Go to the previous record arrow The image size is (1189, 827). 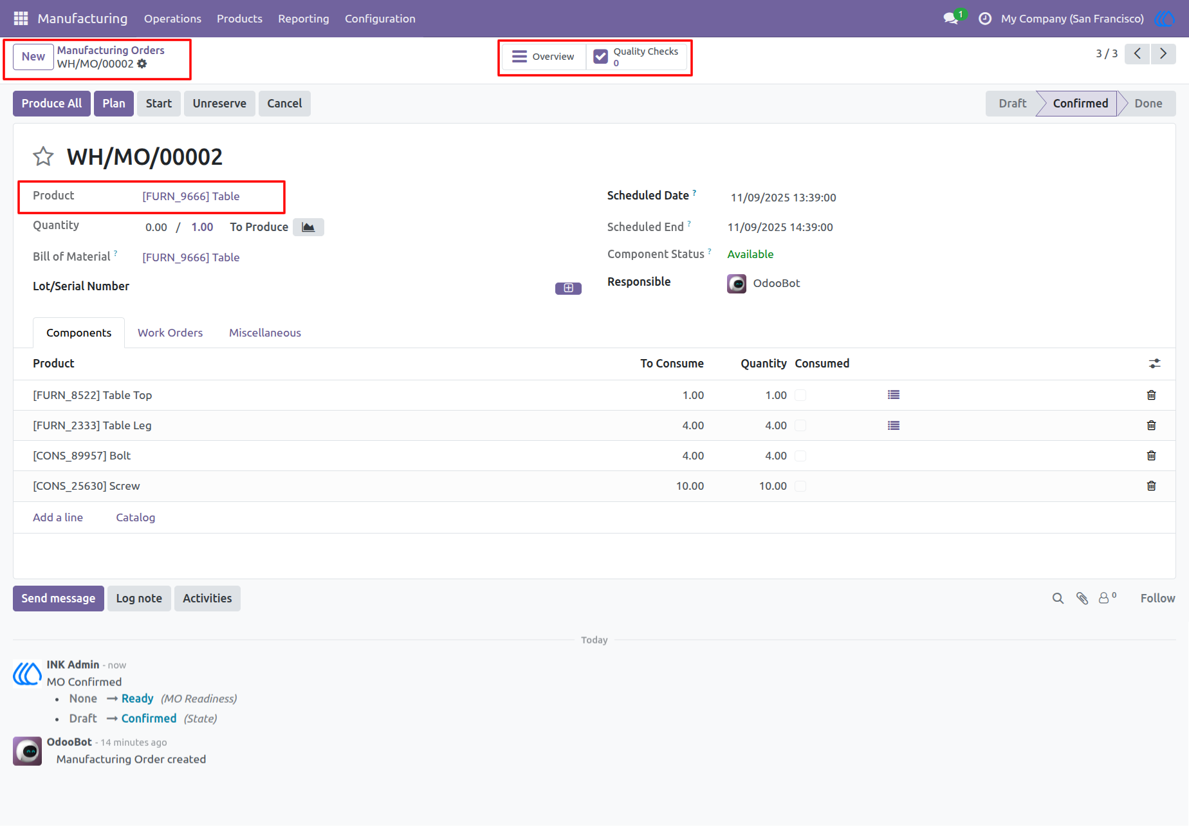click(1138, 53)
